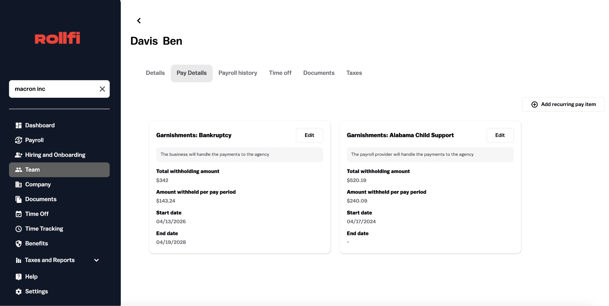
Task: Click the Hiring and Onboarding person icon
Action: point(18,155)
